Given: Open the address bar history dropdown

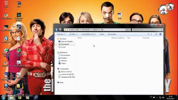Looking at the screenshot, I should point(126,30).
